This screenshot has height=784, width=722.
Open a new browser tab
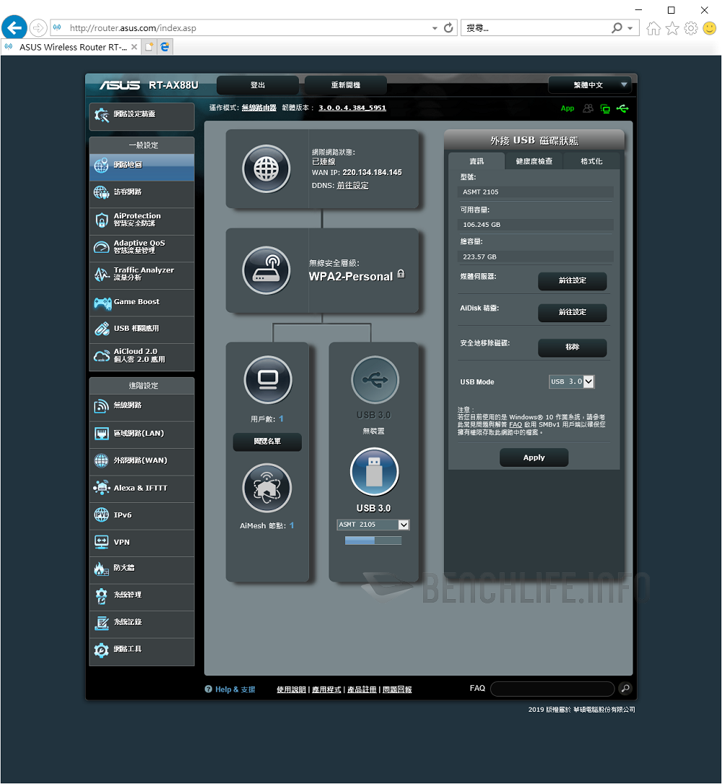pos(149,47)
